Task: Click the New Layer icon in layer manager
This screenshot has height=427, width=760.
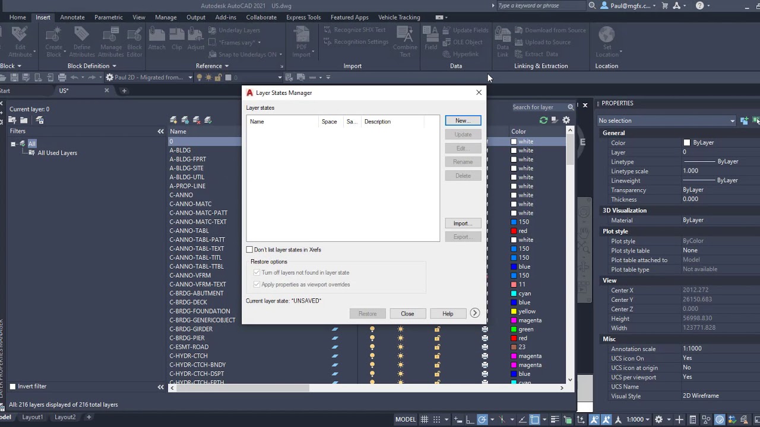Action: pos(173,120)
